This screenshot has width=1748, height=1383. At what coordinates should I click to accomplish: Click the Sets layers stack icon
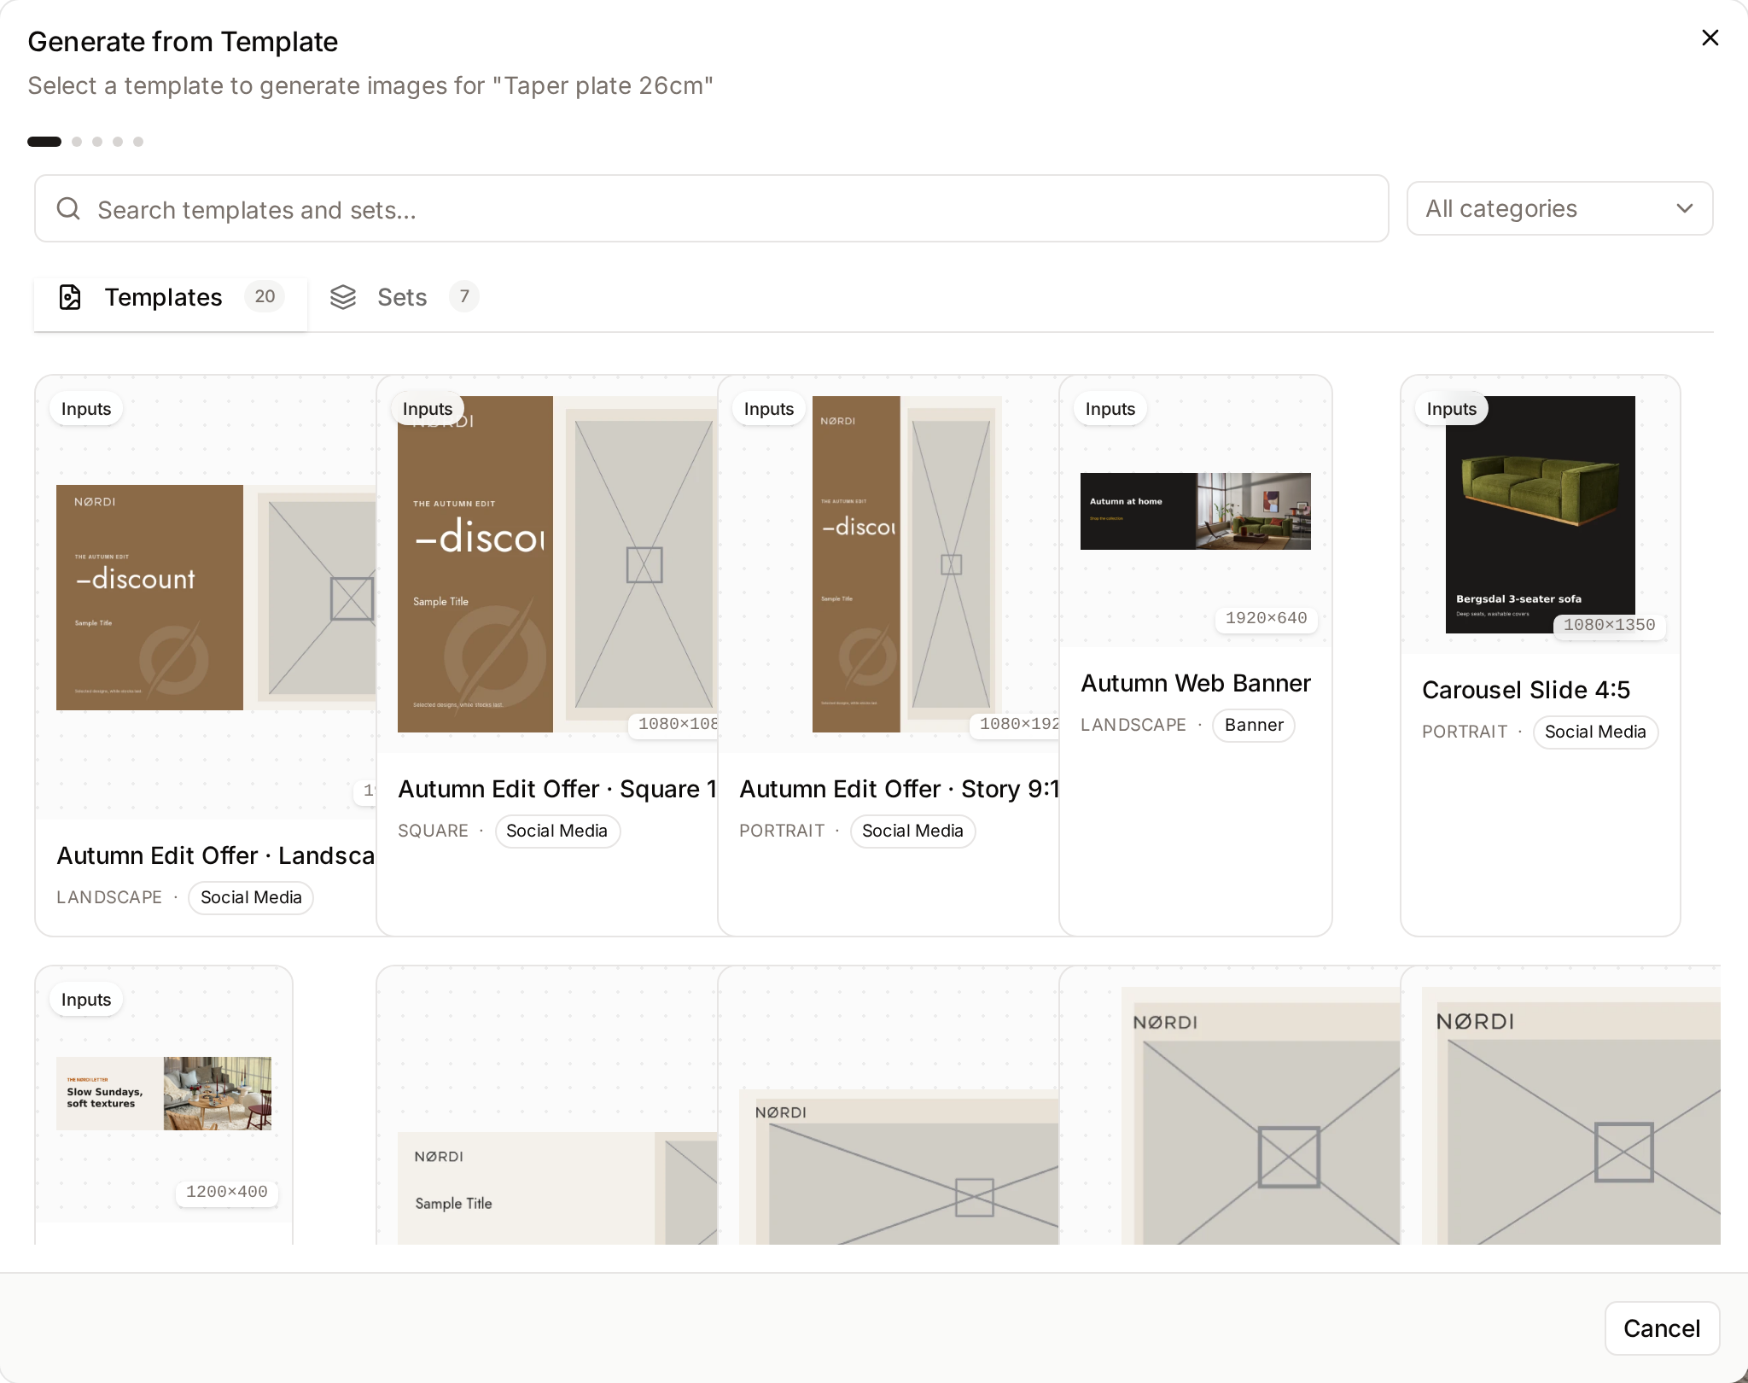tap(343, 297)
